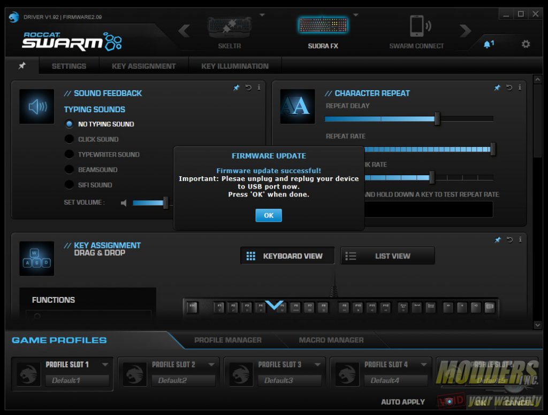Open the Macro Manager tab

pyautogui.click(x=331, y=340)
